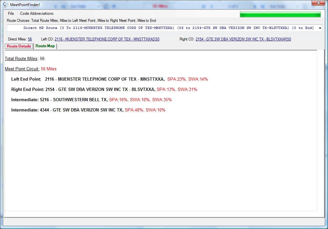Click 'SPA:16%, SWA:10%, SWA:35%' percentages
This screenshot has height=229, width=328.
(x=140, y=100)
